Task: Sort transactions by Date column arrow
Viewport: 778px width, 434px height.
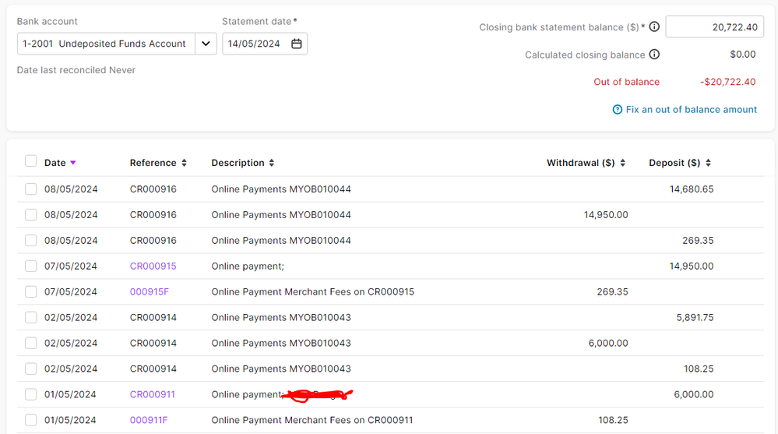Action: click(x=73, y=163)
